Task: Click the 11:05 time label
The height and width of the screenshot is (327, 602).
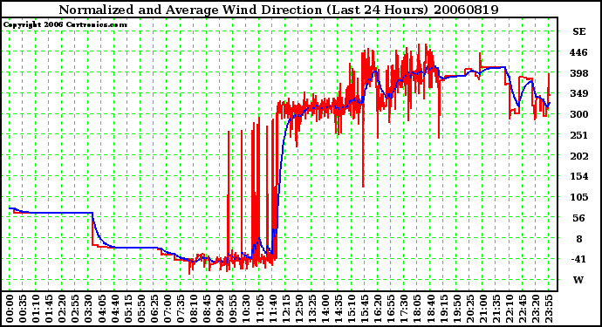Action: pos(259,309)
